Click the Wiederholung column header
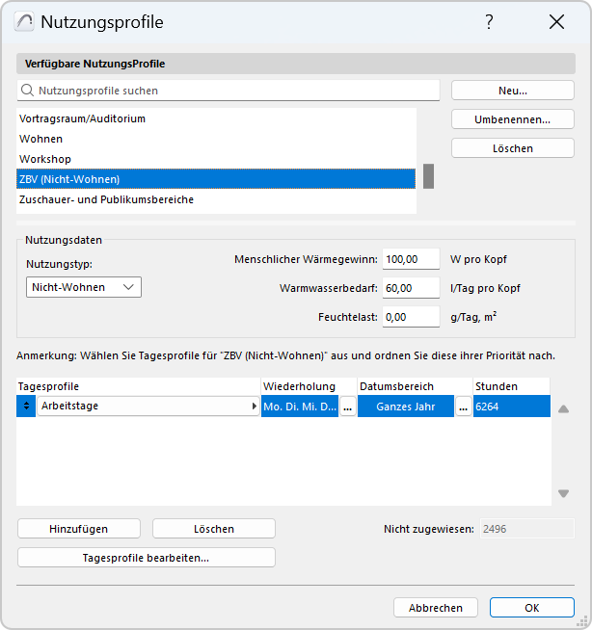592x630 pixels. pos(309,386)
